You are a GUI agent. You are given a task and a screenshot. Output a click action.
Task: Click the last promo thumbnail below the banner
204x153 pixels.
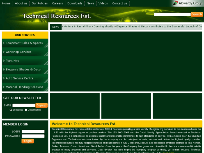[177, 106]
